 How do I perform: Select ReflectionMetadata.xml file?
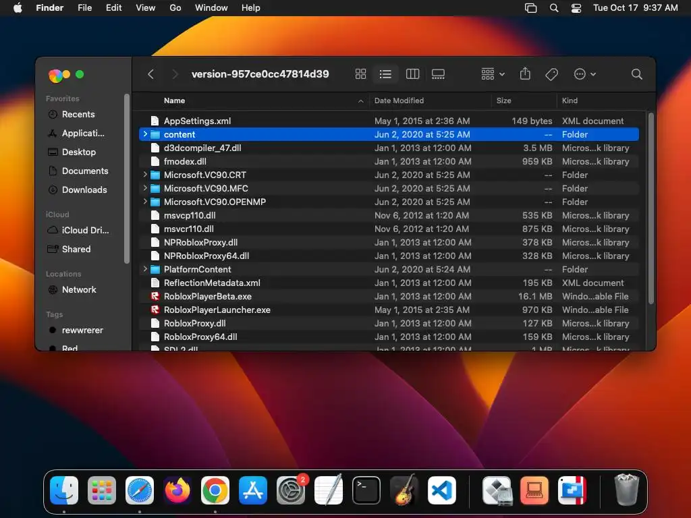pos(389,283)
